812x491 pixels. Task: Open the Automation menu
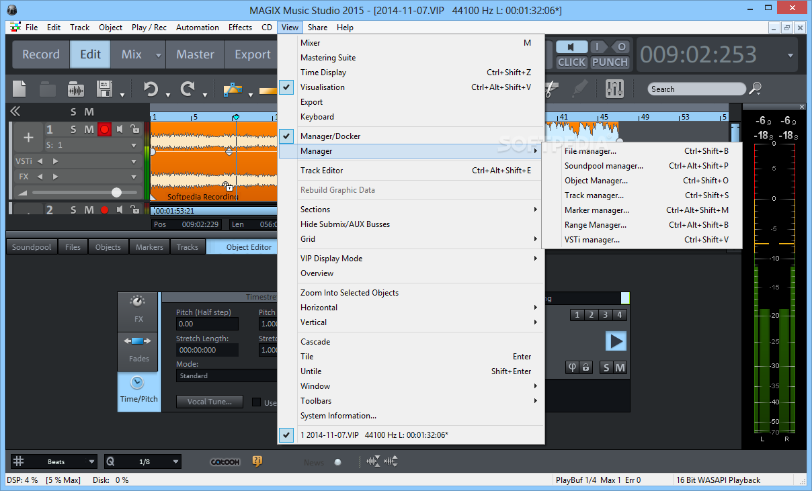click(197, 28)
